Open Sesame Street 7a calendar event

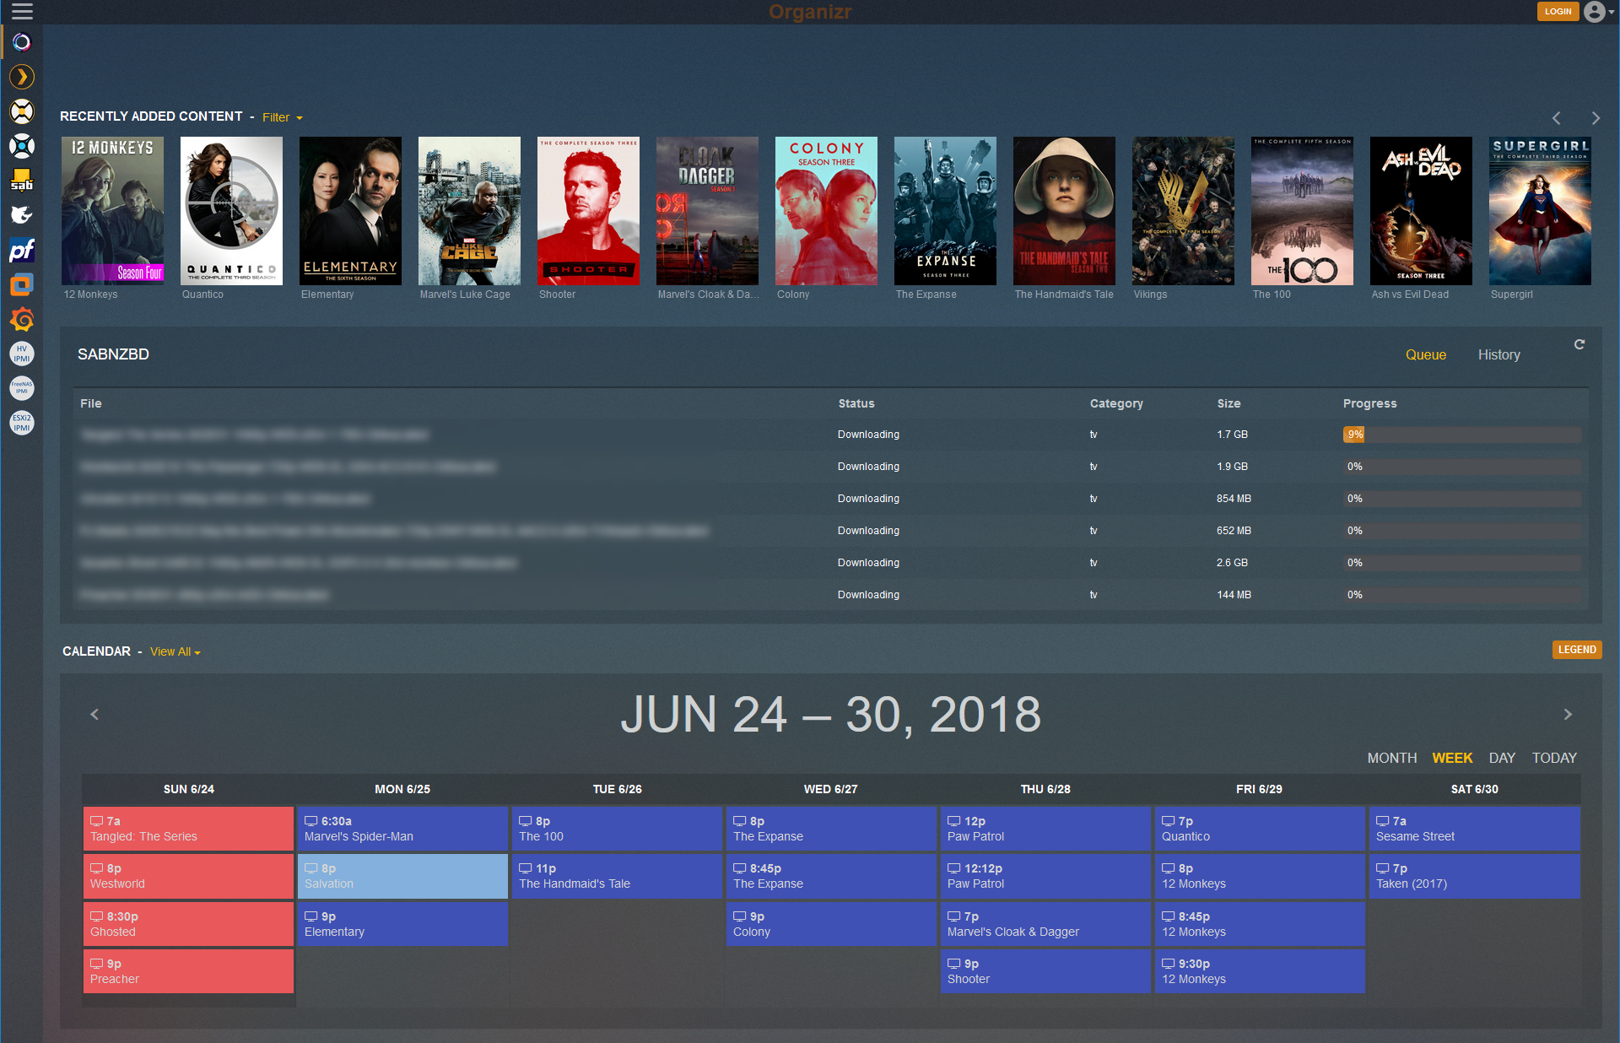coord(1474,829)
